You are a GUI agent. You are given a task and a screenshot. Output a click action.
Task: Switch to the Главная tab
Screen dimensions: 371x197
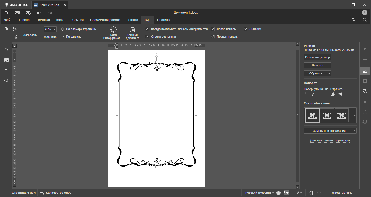[x=25, y=20]
